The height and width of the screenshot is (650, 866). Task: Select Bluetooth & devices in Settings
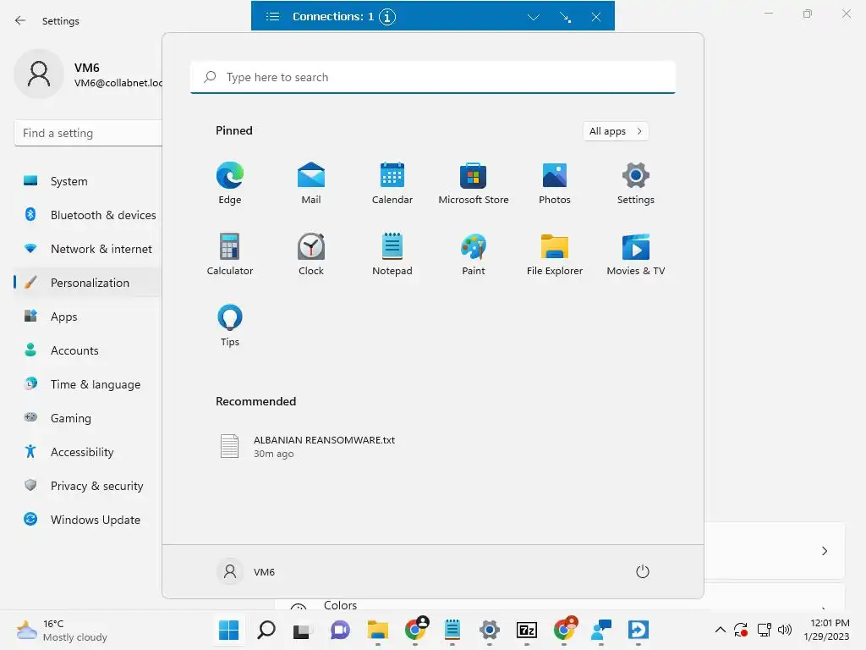(88, 215)
